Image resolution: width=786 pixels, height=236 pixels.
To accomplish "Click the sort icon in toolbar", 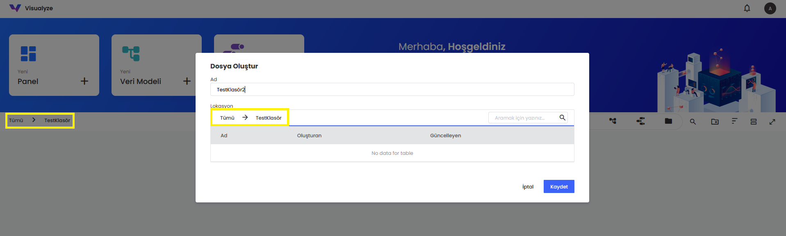I will (734, 121).
